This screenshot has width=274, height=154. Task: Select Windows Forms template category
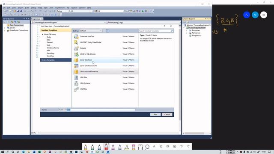click(x=53, y=48)
